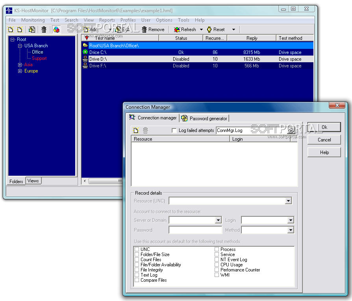This screenshot has height=301, width=352.
Task: Click Ok in Connection Manager
Action: 324,127
